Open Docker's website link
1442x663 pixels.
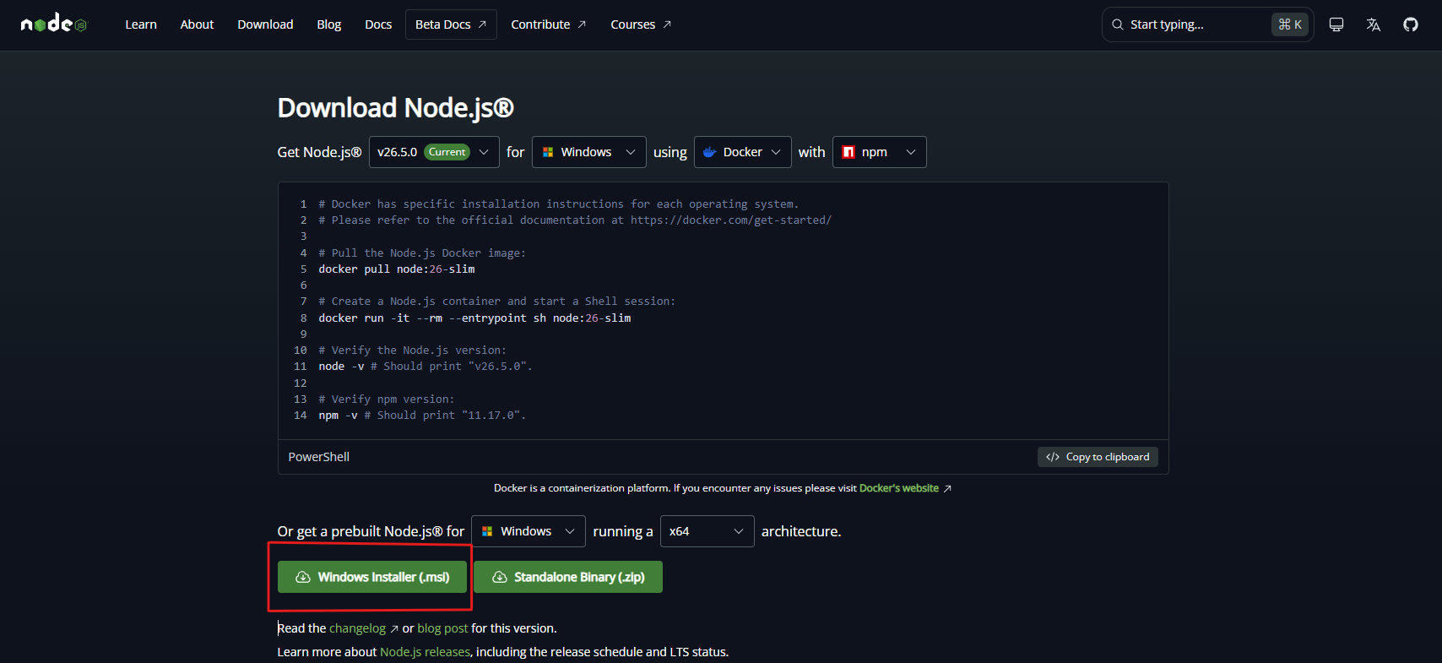pos(899,488)
